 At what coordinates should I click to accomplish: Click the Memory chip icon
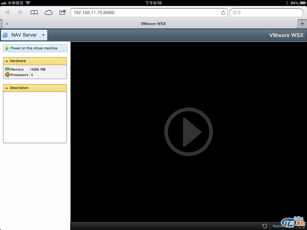click(7, 69)
